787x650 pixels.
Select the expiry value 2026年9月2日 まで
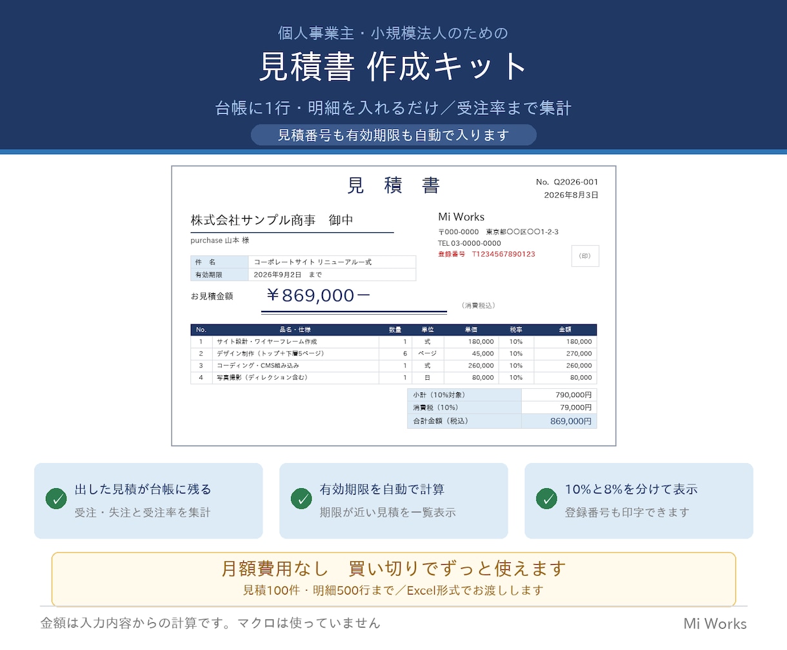click(x=288, y=275)
